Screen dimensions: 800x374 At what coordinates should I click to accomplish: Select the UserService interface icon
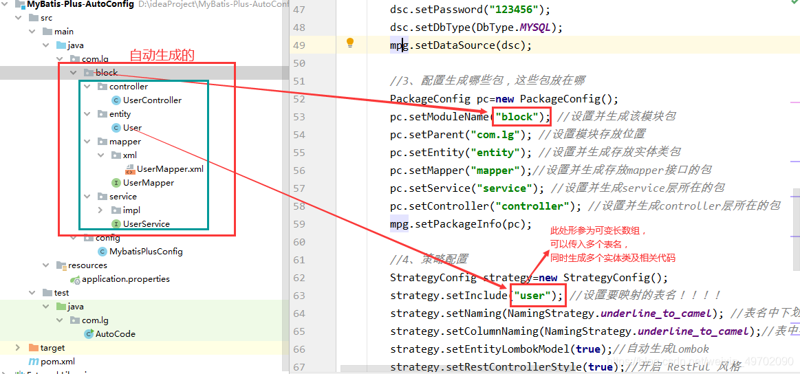116,224
